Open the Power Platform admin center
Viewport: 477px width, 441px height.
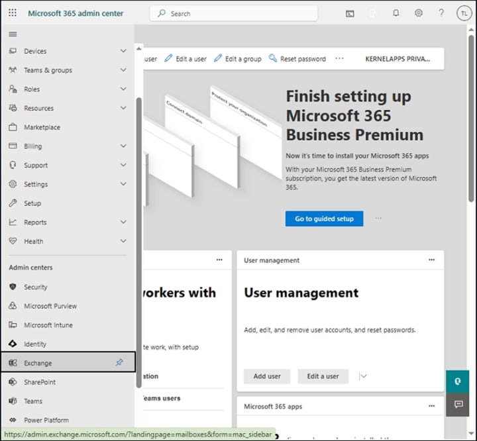tap(68, 420)
